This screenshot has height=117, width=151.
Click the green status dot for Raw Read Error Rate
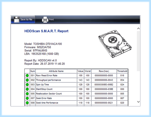(x=27, y=75)
